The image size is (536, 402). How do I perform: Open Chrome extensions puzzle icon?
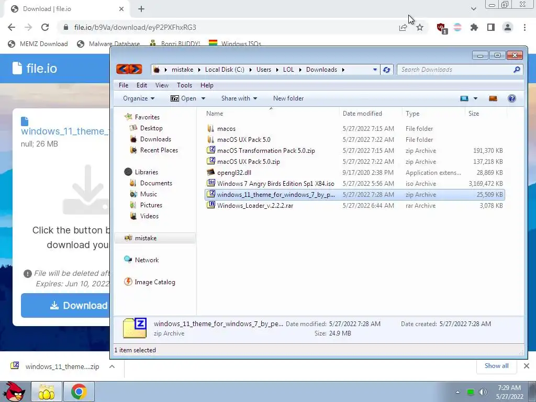point(474,27)
